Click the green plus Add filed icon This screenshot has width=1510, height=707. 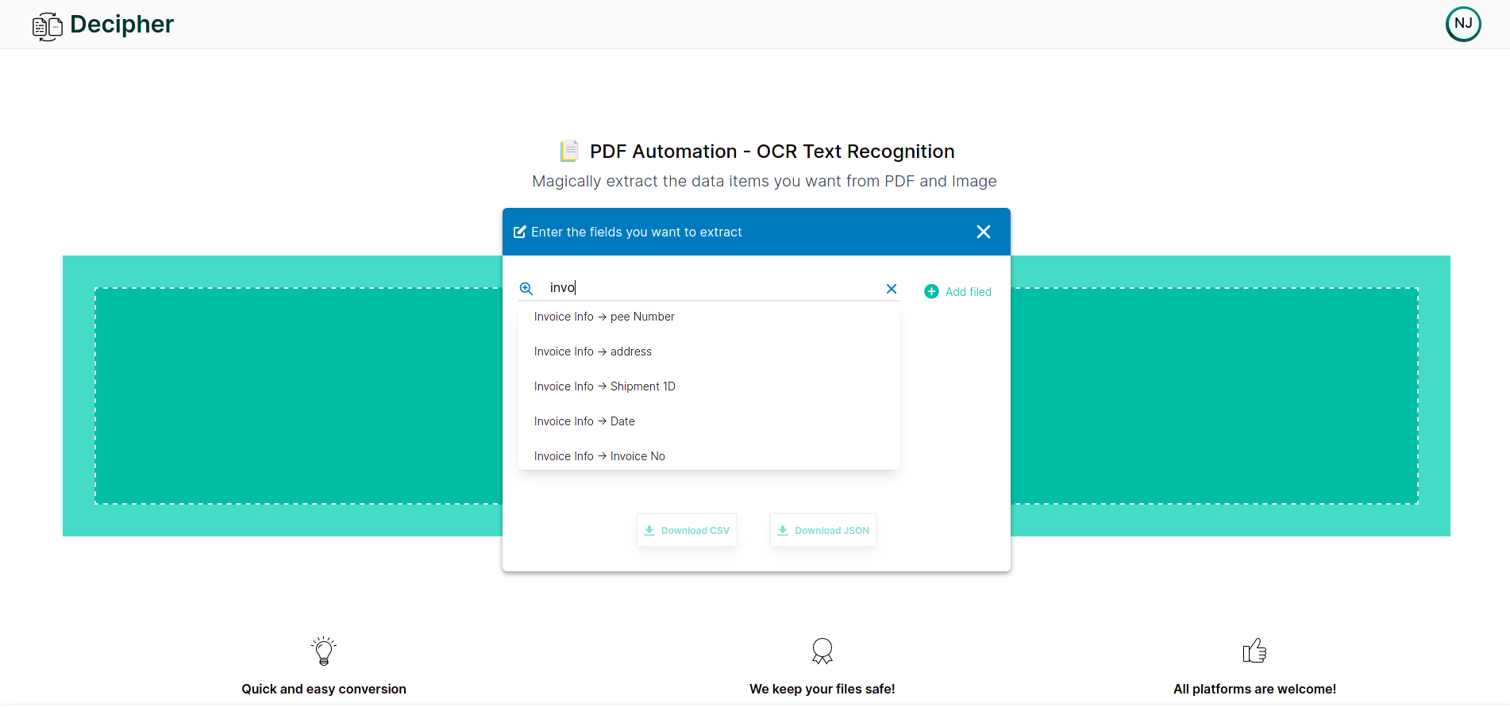tap(932, 292)
